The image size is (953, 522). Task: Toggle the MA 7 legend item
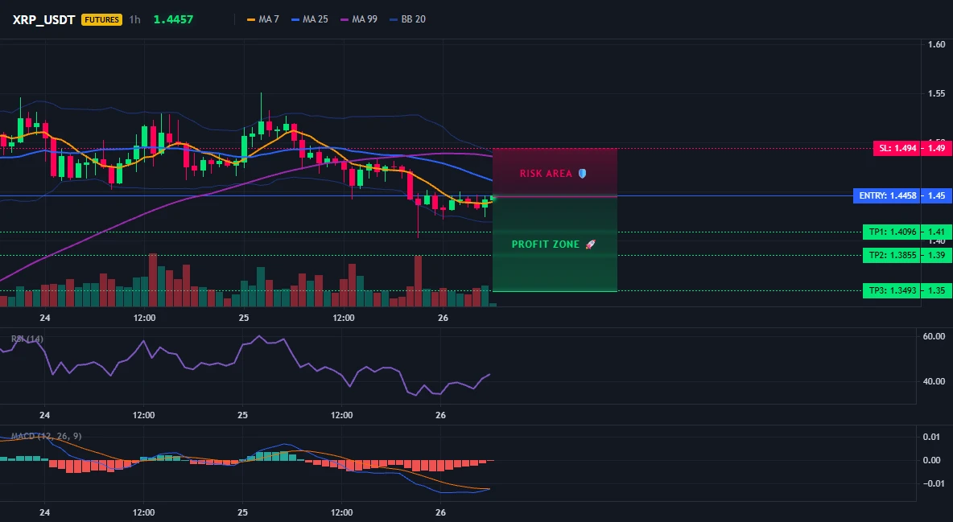point(263,19)
